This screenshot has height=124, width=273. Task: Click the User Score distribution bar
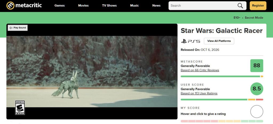coord(222,100)
